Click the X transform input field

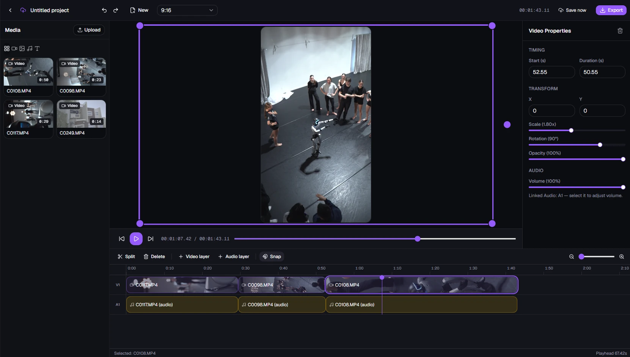coord(552,111)
